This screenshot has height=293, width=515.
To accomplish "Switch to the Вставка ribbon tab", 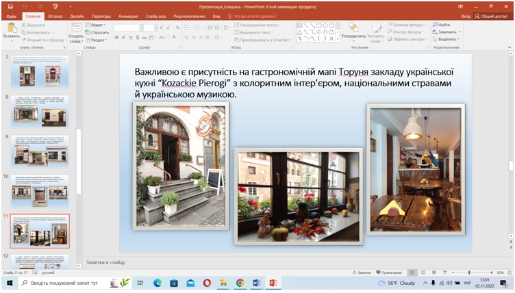I will pyautogui.click(x=55, y=16).
